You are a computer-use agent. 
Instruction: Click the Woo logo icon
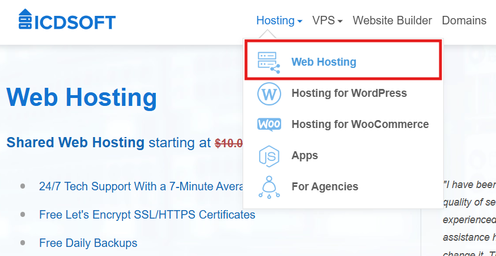(269, 125)
